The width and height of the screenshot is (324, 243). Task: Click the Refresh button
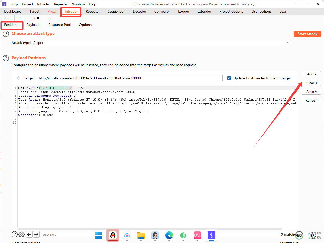pos(311,100)
